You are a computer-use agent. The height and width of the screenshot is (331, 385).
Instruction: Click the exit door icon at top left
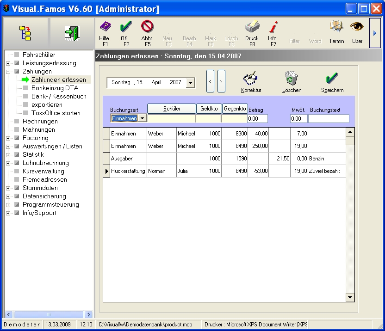pyautogui.click(x=71, y=33)
